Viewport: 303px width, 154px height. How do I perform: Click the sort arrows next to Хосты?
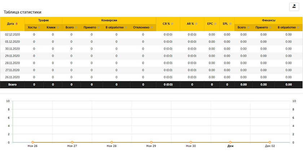click(x=39, y=27)
